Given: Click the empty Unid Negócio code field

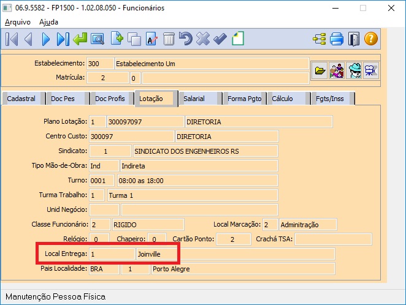Looking at the screenshot, I should 104,210.
